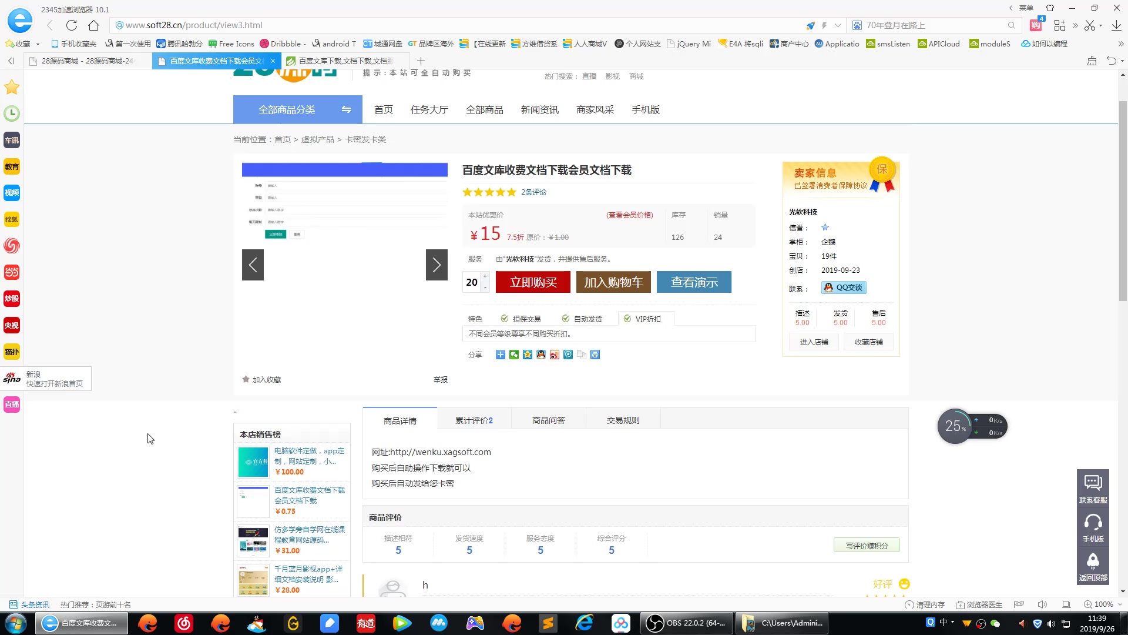Click the 查看演示 demo button
The image size is (1128, 635).
point(694,282)
